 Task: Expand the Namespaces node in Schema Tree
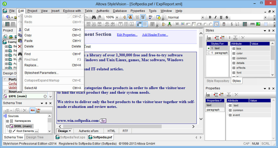coord(7,121)
